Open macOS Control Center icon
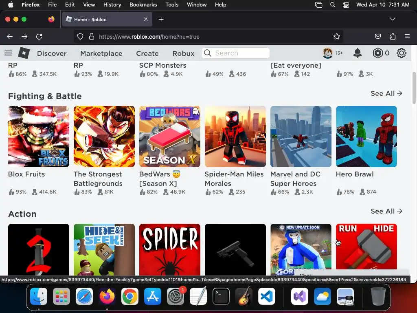Viewport: 417px width, 313px height. [x=346, y=5]
